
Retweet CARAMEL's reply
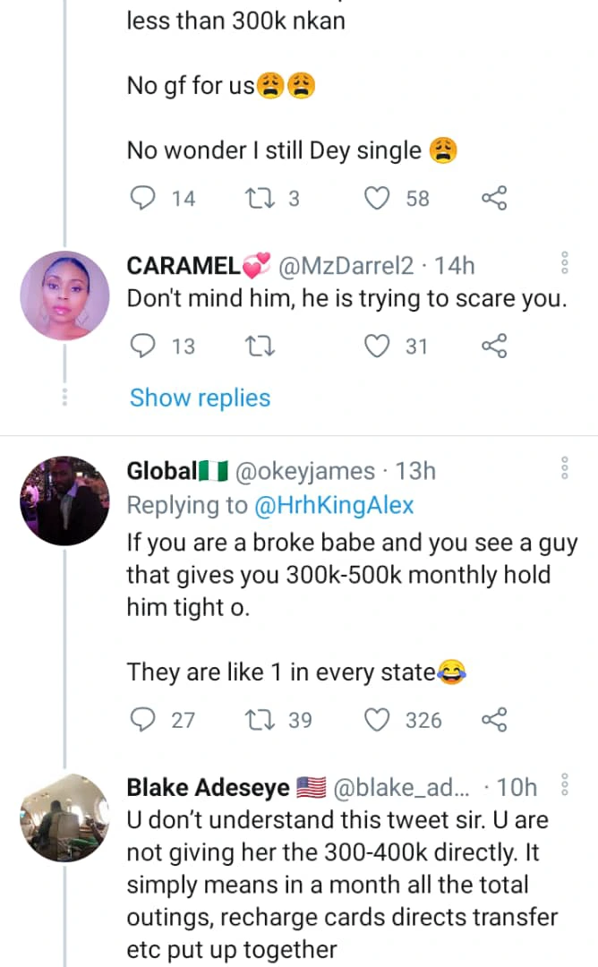pyautogui.click(x=259, y=347)
